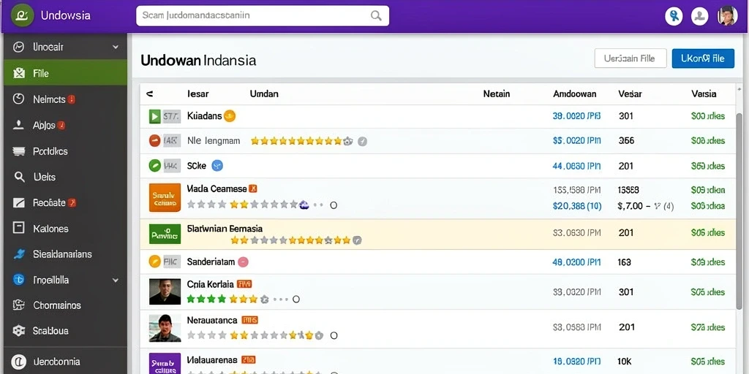Screen dimensions: 749x374
Task: Click the yellow icon on Sanderiatam row
Action: (x=154, y=262)
